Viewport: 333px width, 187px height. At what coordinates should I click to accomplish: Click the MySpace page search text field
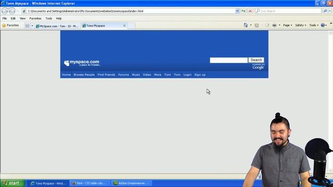click(x=229, y=60)
